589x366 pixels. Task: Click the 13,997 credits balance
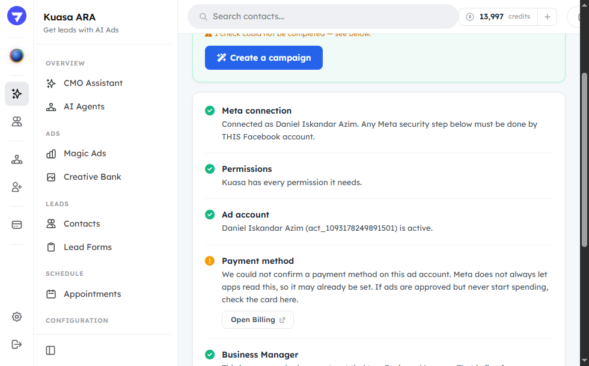(498, 17)
